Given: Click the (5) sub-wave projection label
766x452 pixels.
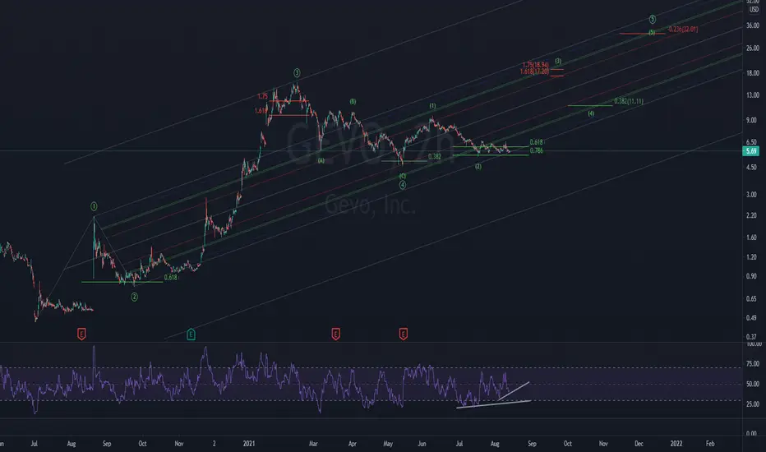Looking at the screenshot, I should (x=652, y=32).
